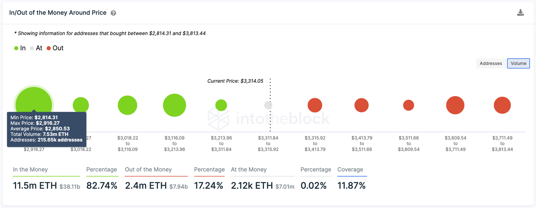Image resolution: width=536 pixels, height=208 pixels.
Task: Click the In the Money summary heading
Action: (x=30, y=170)
